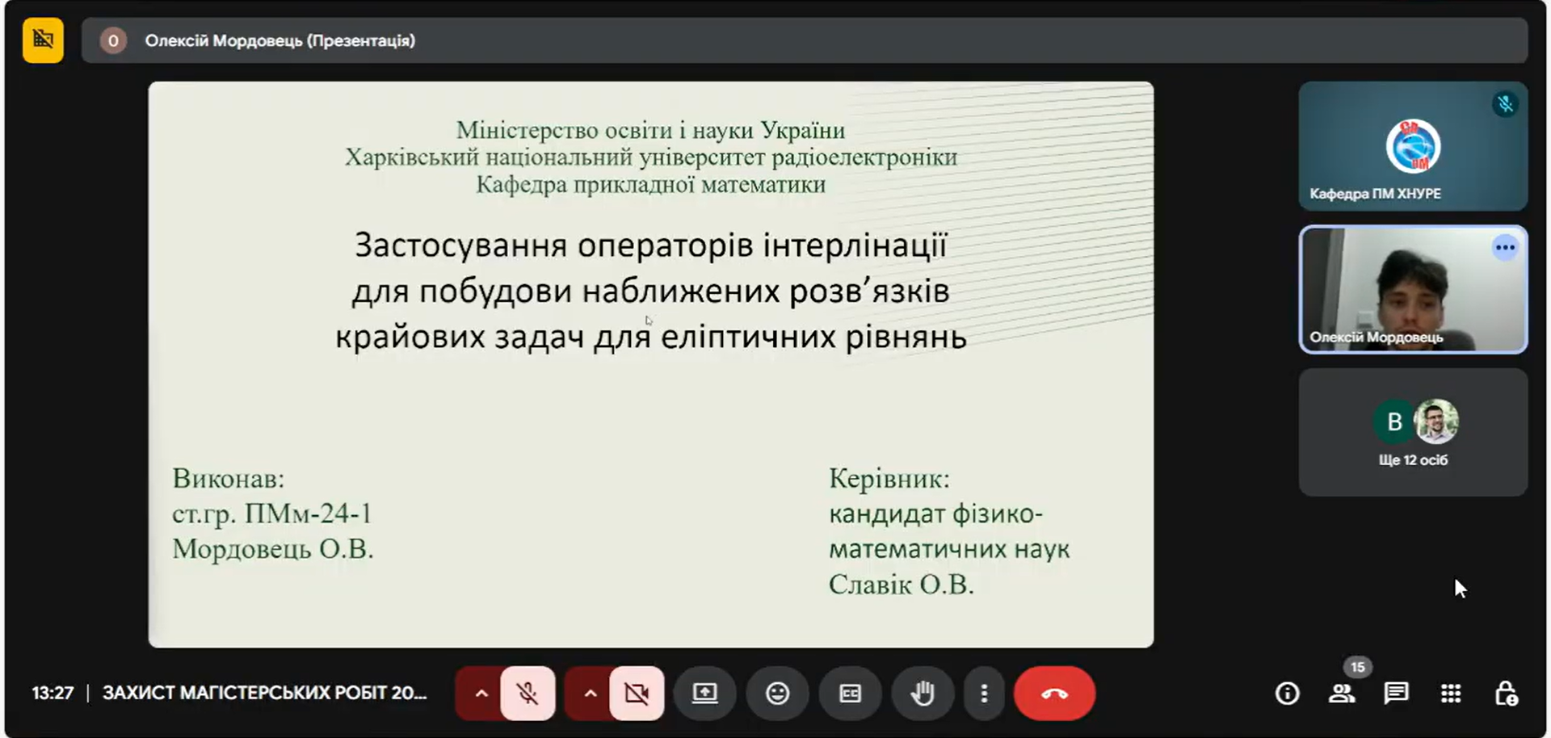Click the yellow presentation icon at top-left
This screenshot has width=1551, height=738.
point(43,40)
